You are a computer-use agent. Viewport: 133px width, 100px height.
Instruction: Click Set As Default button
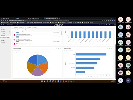[28, 27]
